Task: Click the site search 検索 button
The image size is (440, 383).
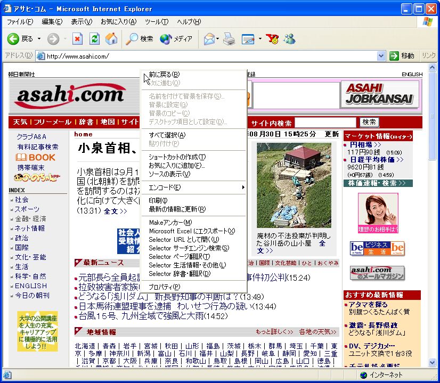Action: [369, 122]
